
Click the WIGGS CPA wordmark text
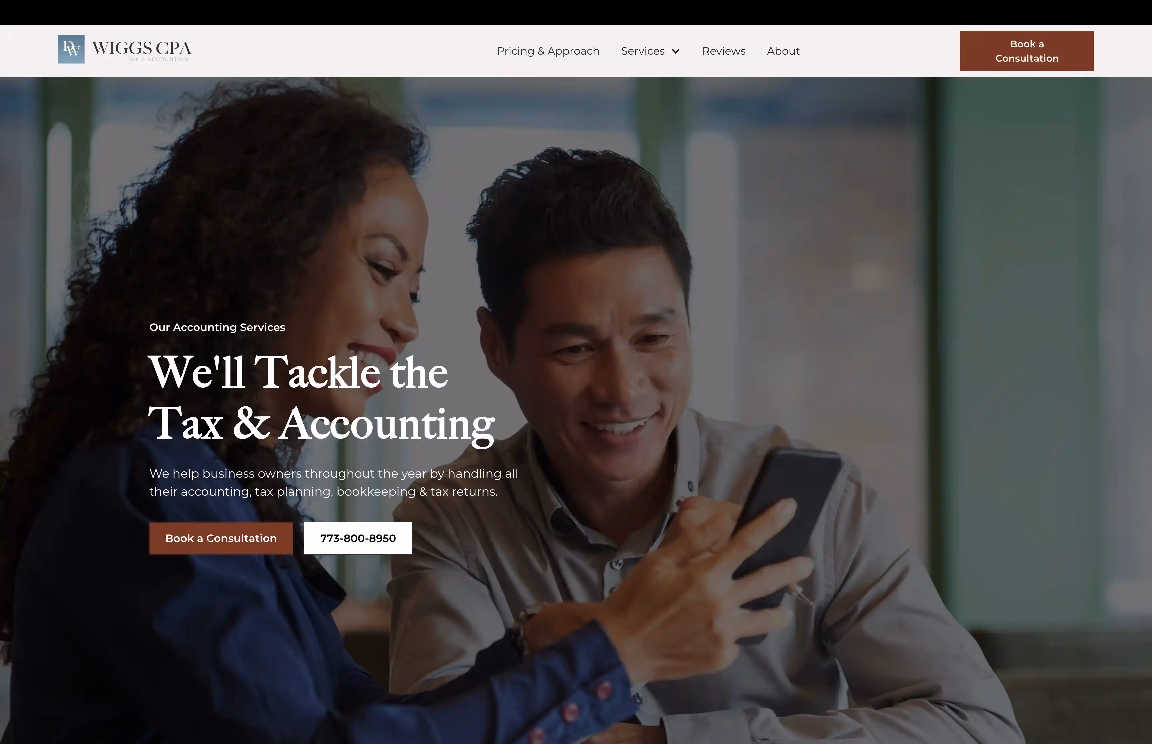tap(142, 47)
